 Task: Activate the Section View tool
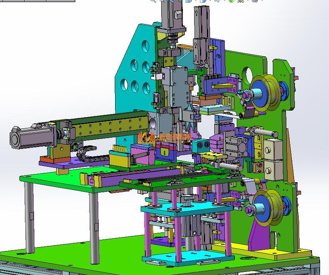tap(179, 1)
